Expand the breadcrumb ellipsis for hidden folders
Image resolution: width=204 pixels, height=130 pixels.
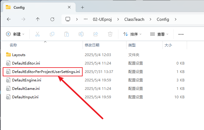coord(85,19)
